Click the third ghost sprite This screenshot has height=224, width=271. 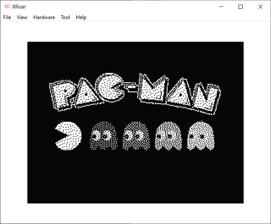pos(168,135)
